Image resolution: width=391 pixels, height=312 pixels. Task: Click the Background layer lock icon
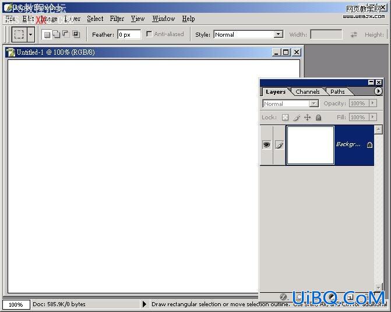pos(369,145)
